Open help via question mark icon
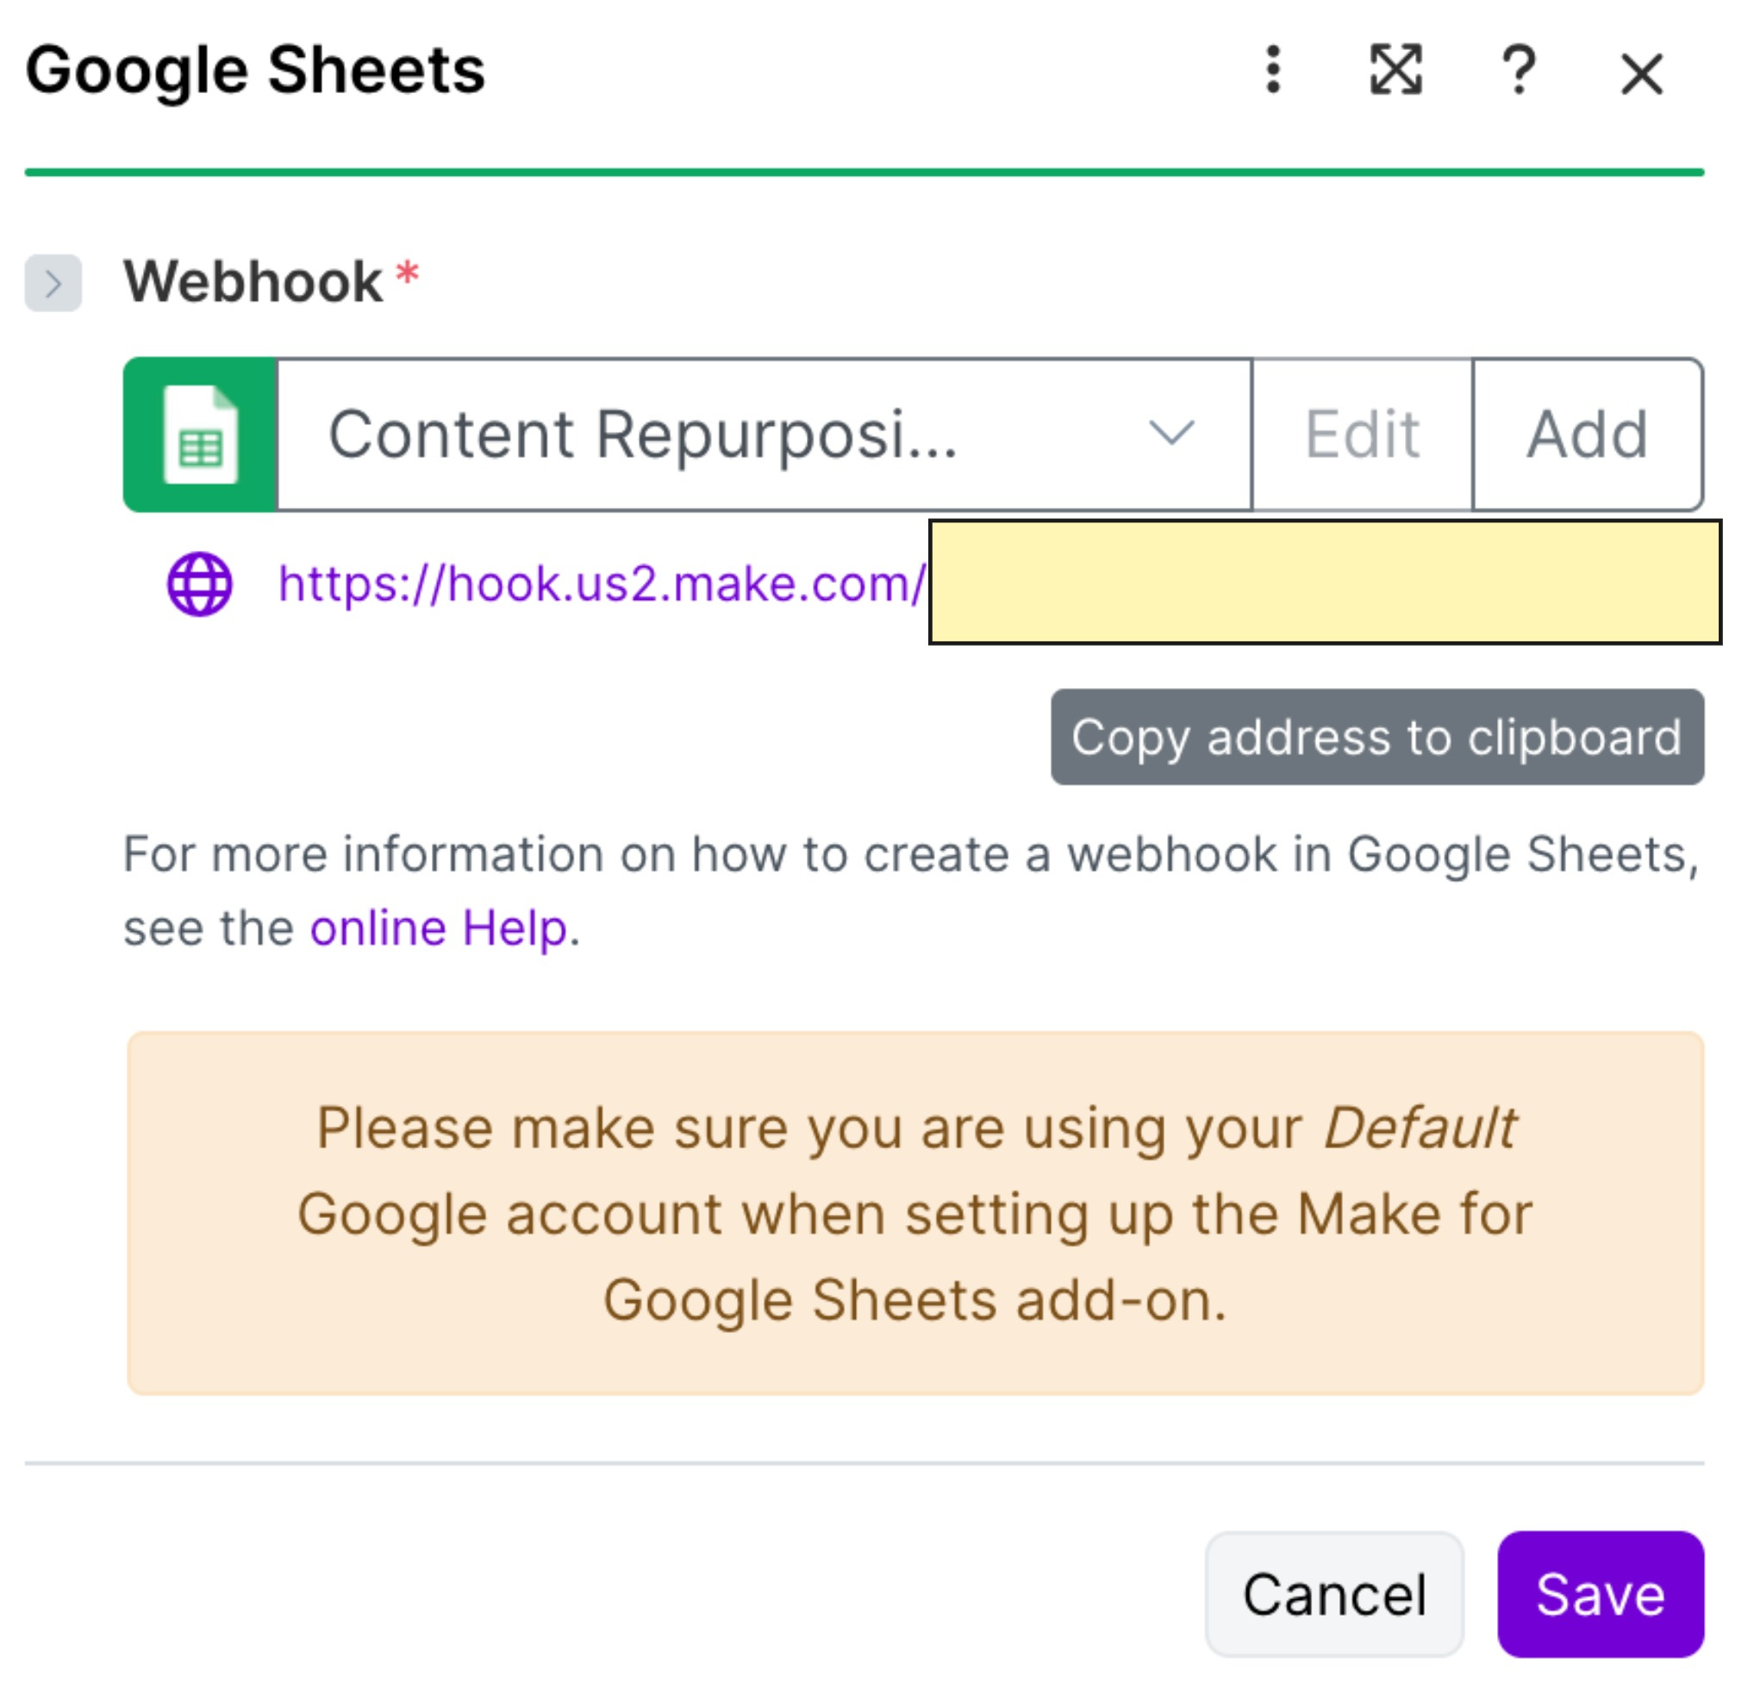Image resolution: width=1754 pixels, height=1694 pixels. [x=1518, y=70]
